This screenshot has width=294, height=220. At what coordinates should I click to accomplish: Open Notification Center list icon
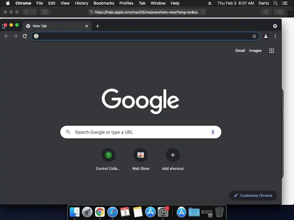coord(285,3)
